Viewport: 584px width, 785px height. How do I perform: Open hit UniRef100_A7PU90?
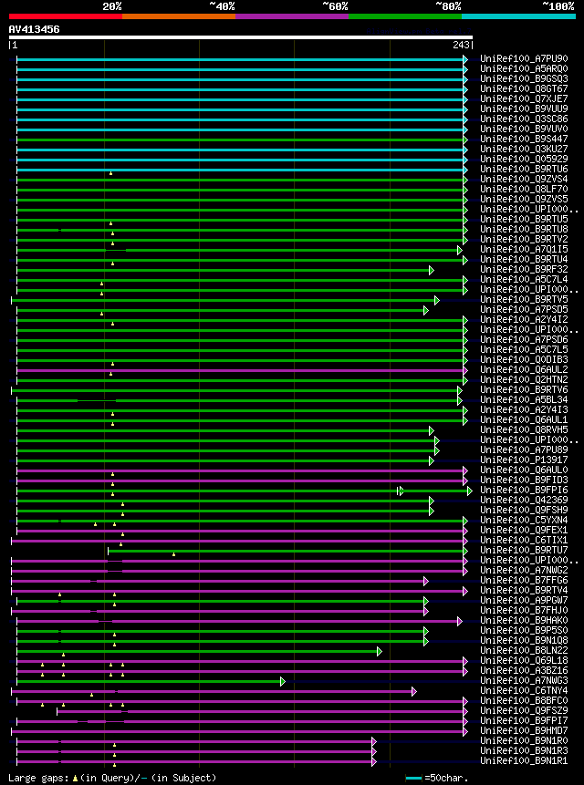pos(524,58)
